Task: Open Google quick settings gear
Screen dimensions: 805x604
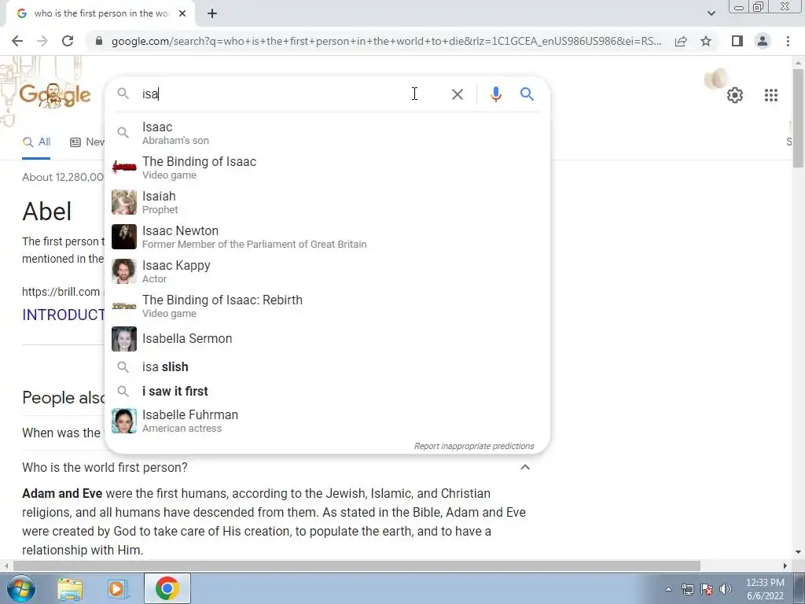Action: click(x=735, y=95)
